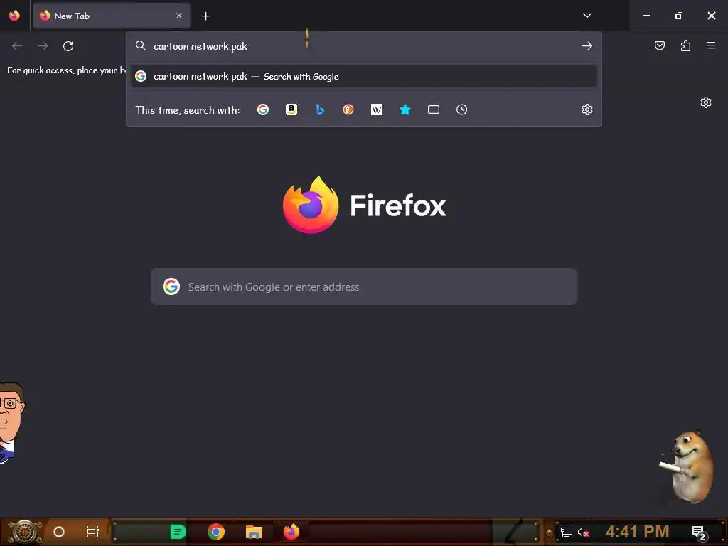Open a new tab with plus button

[x=205, y=16]
